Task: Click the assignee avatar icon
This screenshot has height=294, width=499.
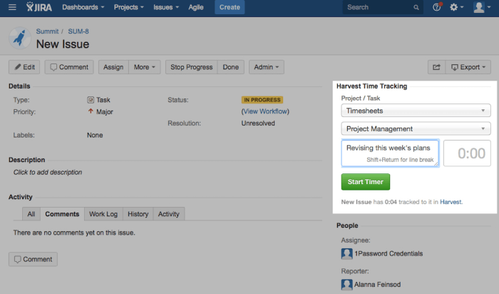Action: click(346, 254)
